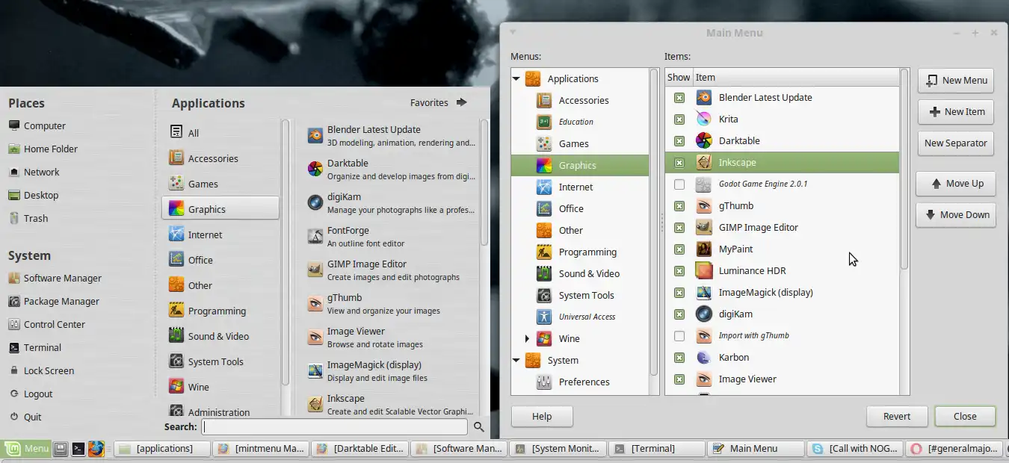Collapse the Applications tree node

[x=516, y=78]
